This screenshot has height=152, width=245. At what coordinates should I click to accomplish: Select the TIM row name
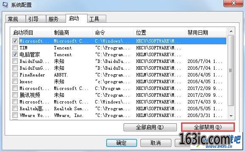click(x=23, y=48)
